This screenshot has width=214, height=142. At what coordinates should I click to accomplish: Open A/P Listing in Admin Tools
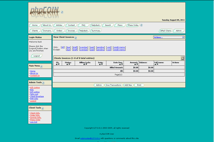click(35, 92)
